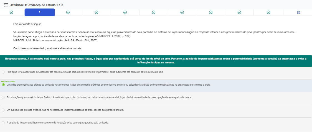Choose the subsolo sob pressão freática option
This screenshot has height=134, width=312.
tap(3, 110)
